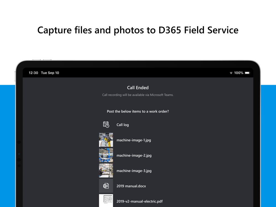Select the Word document icon

tap(106, 186)
